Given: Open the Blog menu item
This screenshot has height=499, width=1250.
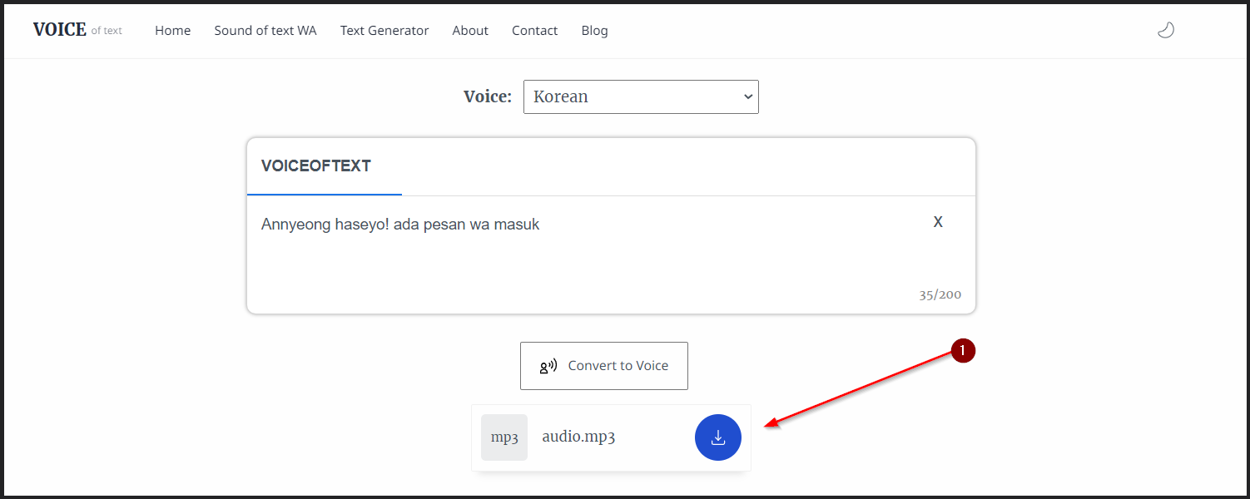Looking at the screenshot, I should (594, 30).
